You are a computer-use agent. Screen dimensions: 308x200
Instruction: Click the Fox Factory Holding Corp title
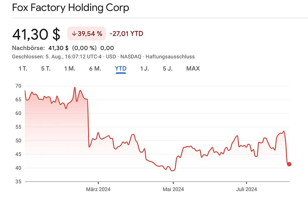tap(70, 8)
